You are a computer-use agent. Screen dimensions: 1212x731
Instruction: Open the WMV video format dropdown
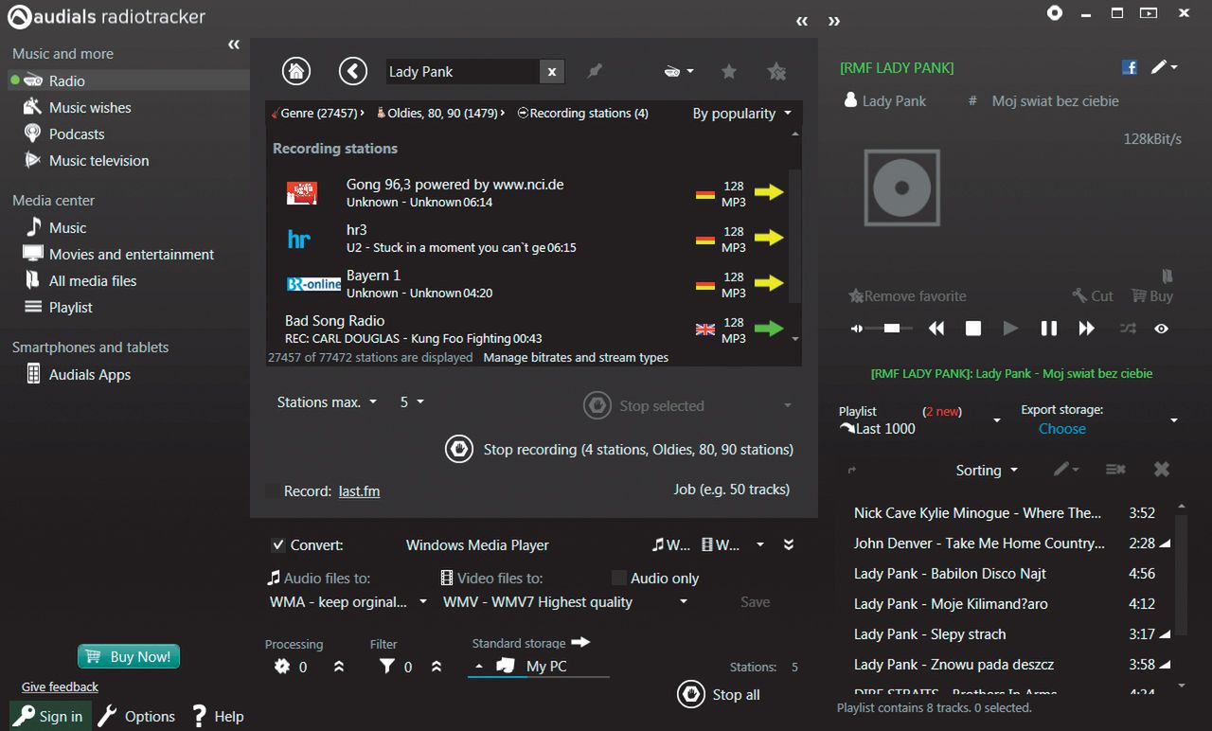coord(565,601)
